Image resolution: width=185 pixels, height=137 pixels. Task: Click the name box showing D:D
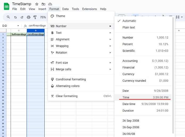pyautogui.click(x=5, y=26)
